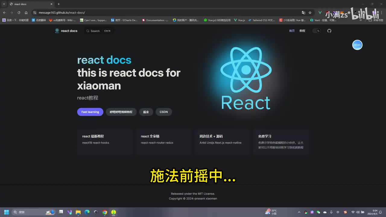Open the Vant bookmark
386x217 pixels.
coord(323,20)
